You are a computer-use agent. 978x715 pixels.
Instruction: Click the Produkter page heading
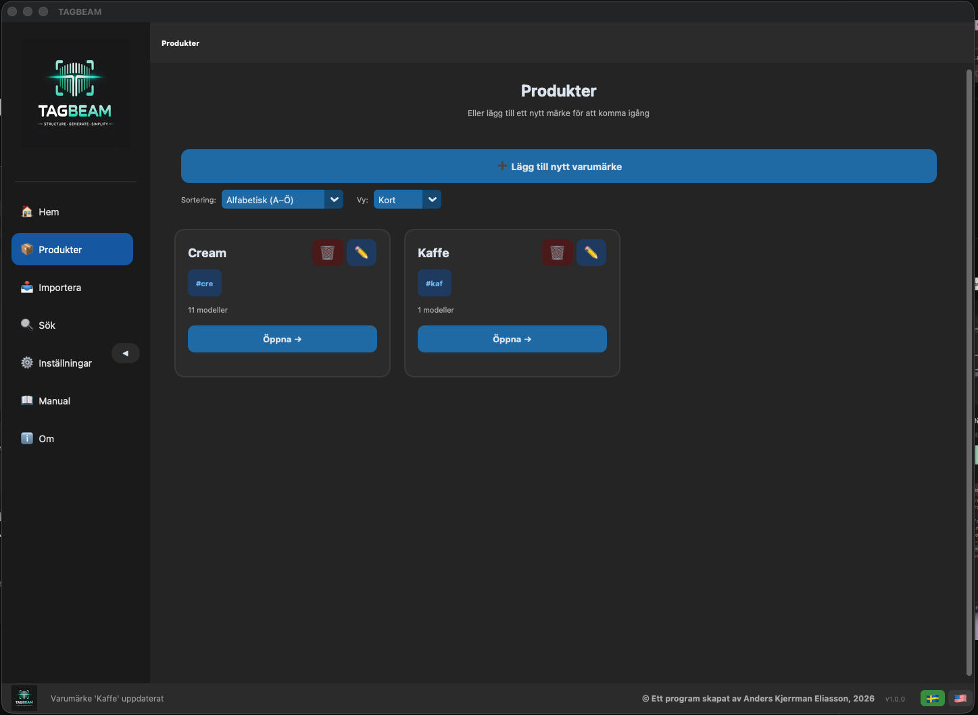pos(559,91)
